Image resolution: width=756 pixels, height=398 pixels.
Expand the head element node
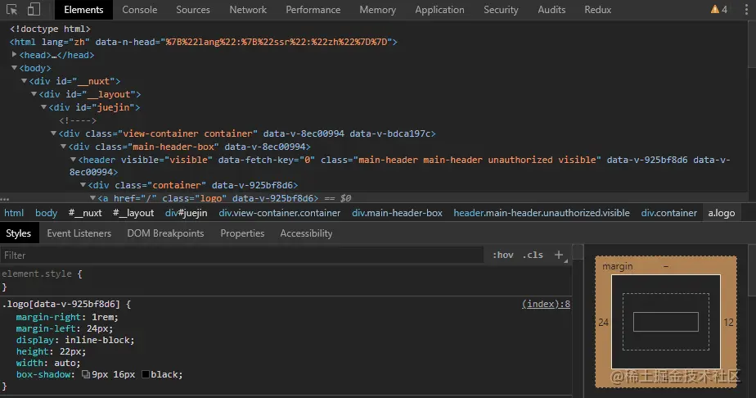[x=14, y=55]
